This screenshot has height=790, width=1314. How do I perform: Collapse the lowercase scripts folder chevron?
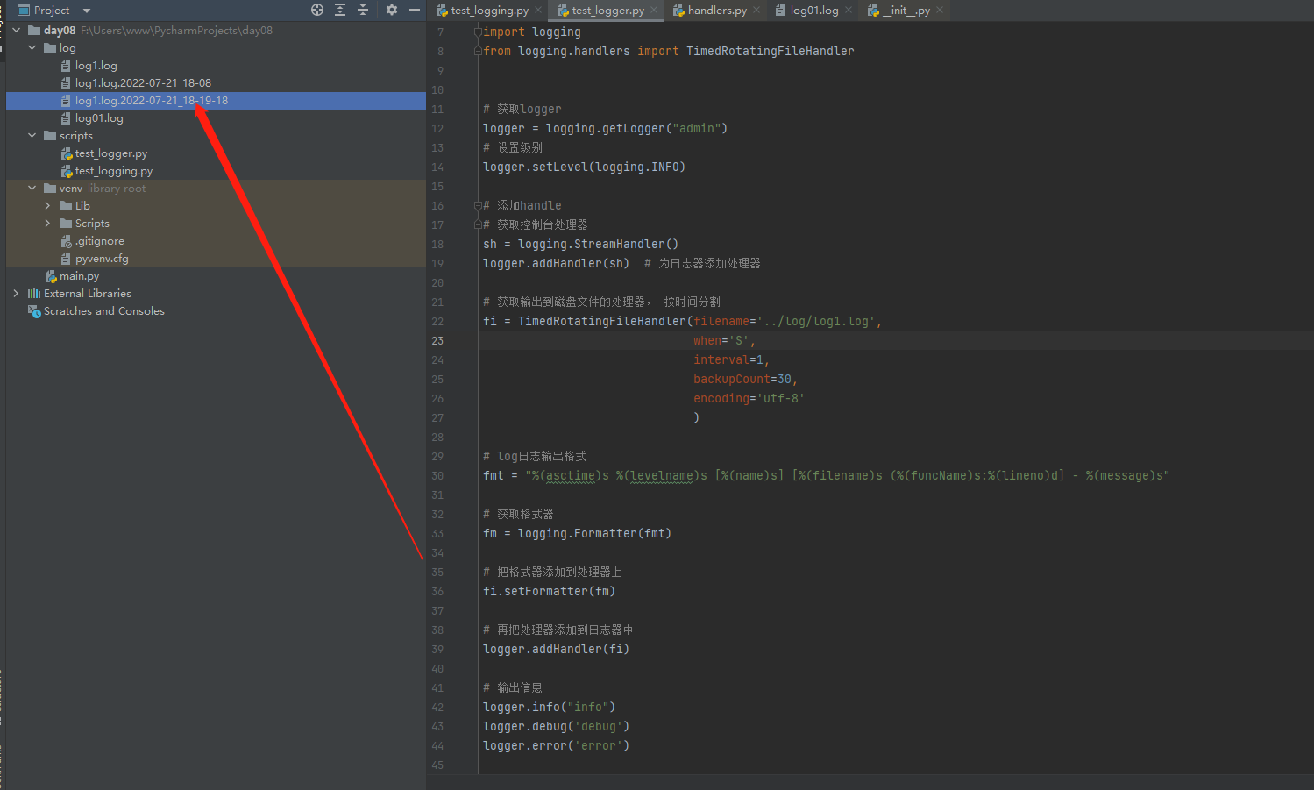coord(32,136)
